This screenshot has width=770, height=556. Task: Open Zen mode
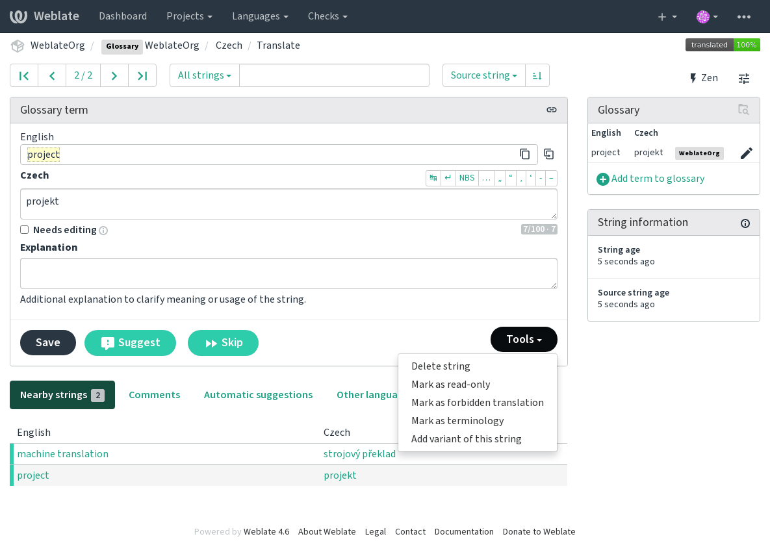pos(704,78)
